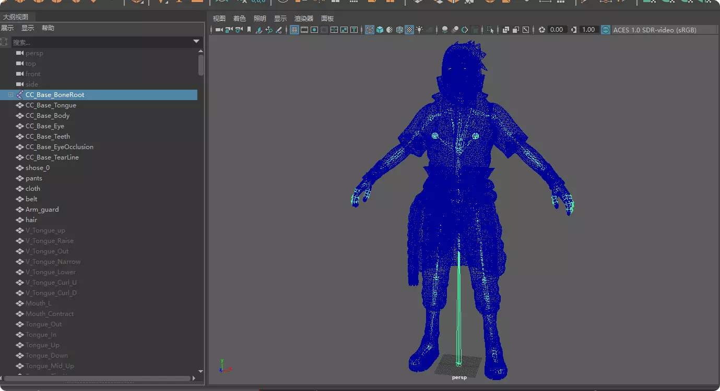Open the viewport 渲染器 menu

pos(304,18)
